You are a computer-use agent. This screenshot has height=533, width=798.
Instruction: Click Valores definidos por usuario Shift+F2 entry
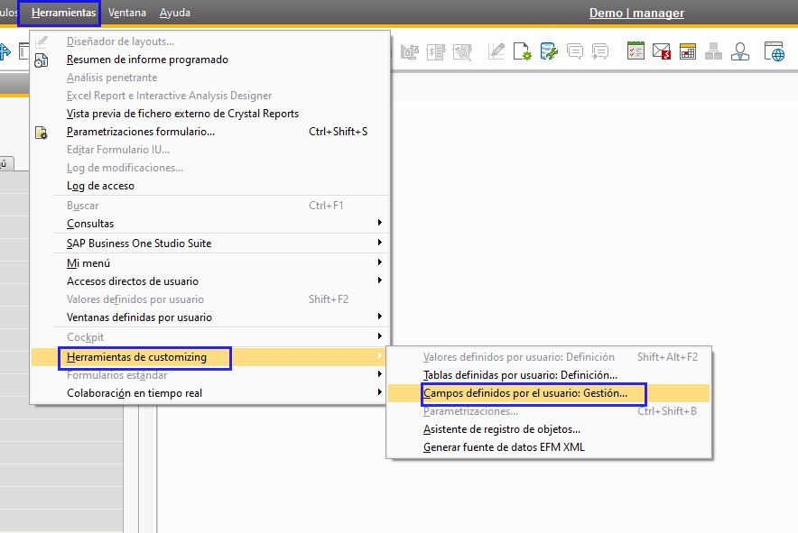point(135,299)
